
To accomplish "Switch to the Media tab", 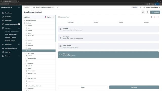I will 121,22.
